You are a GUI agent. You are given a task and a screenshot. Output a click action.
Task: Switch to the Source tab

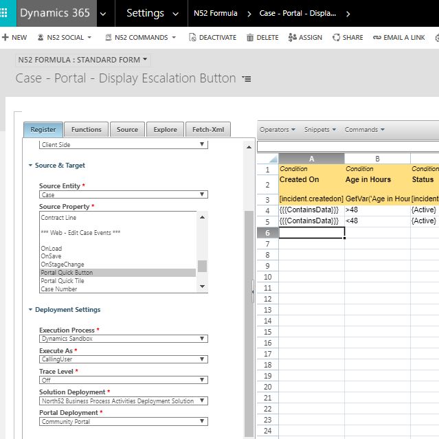pos(127,130)
